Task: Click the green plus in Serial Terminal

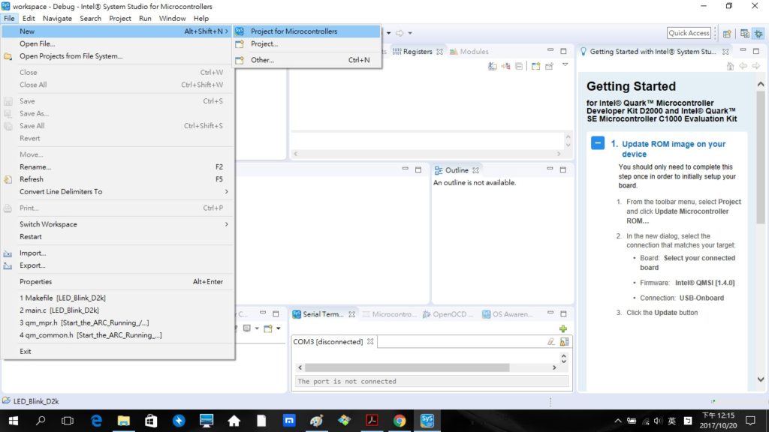Action: pyautogui.click(x=563, y=328)
